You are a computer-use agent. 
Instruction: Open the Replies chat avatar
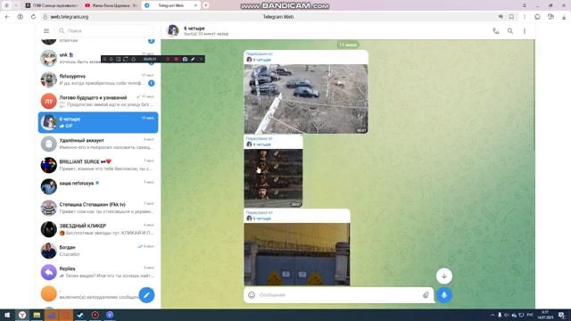(48, 272)
